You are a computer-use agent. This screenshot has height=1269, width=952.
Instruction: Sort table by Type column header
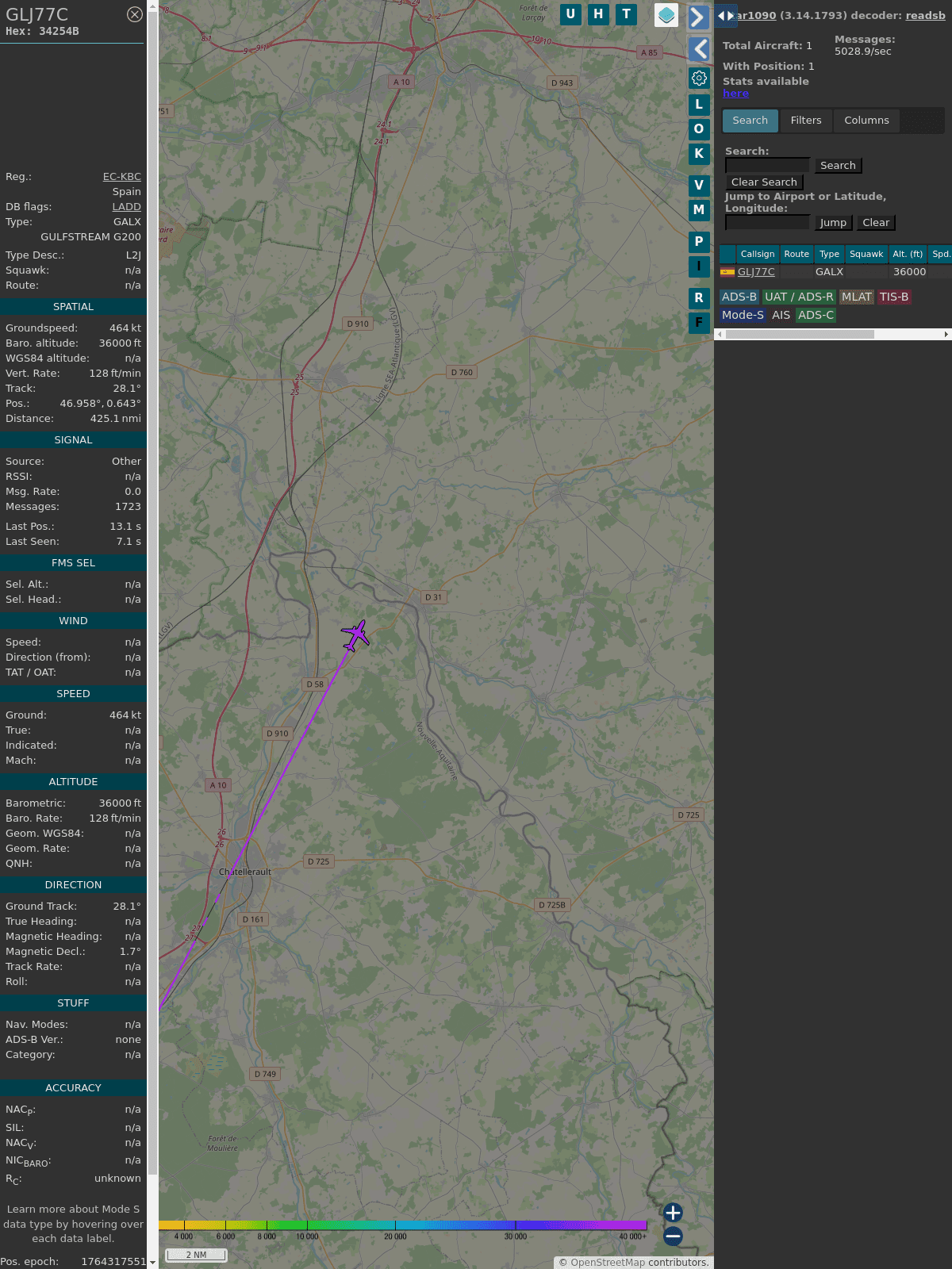829,254
